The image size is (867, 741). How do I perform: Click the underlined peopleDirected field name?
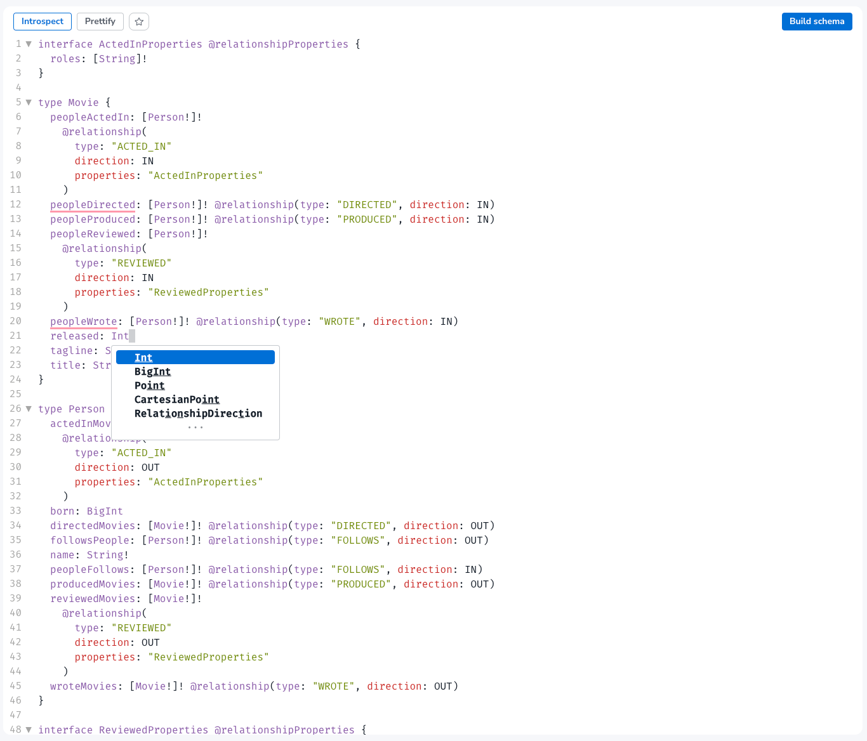click(x=93, y=205)
